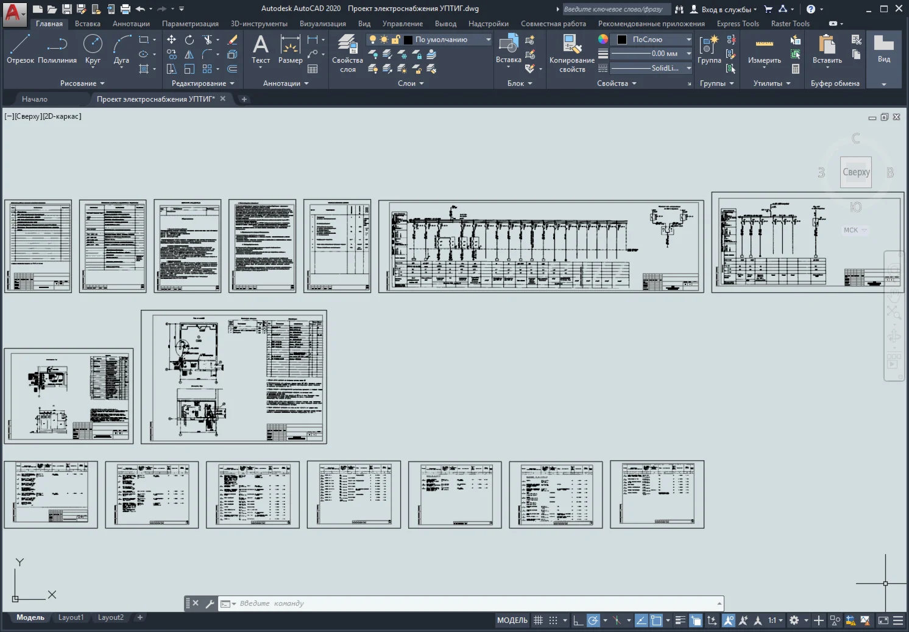Open Свойства слоя layer properties
This screenshot has height=632, width=909.
point(347,53)
